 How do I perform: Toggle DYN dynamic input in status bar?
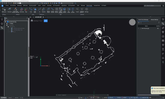pyautogui.click(x=131, y=98)
